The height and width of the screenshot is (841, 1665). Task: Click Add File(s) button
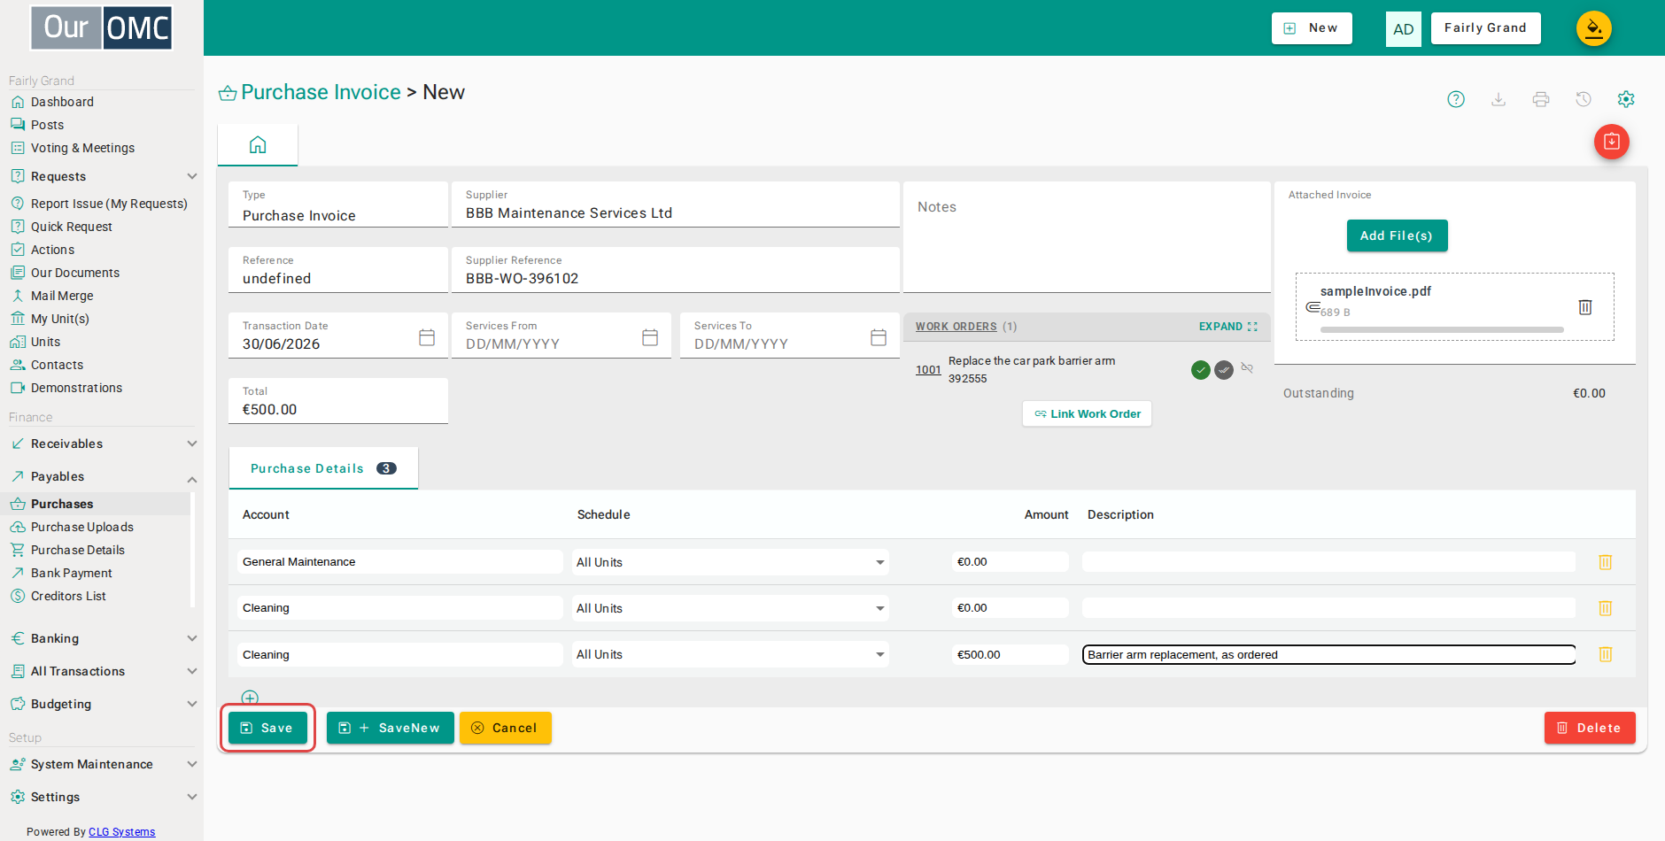point(1397,235)
